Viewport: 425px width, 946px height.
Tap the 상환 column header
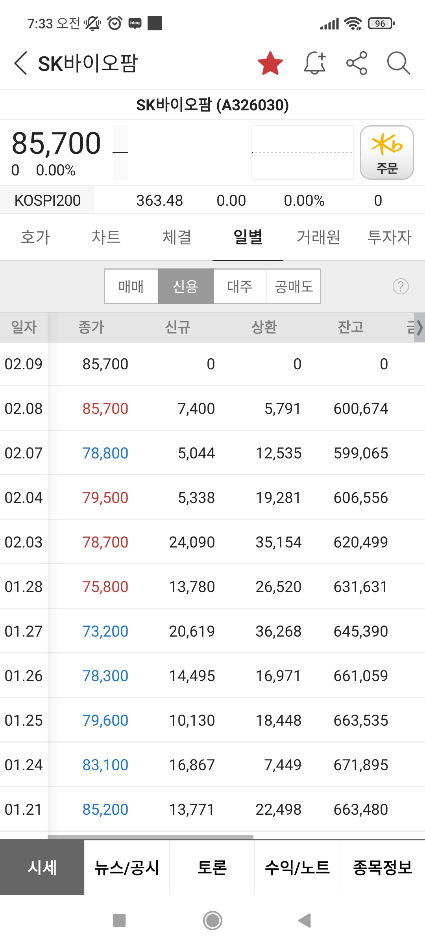264,327
